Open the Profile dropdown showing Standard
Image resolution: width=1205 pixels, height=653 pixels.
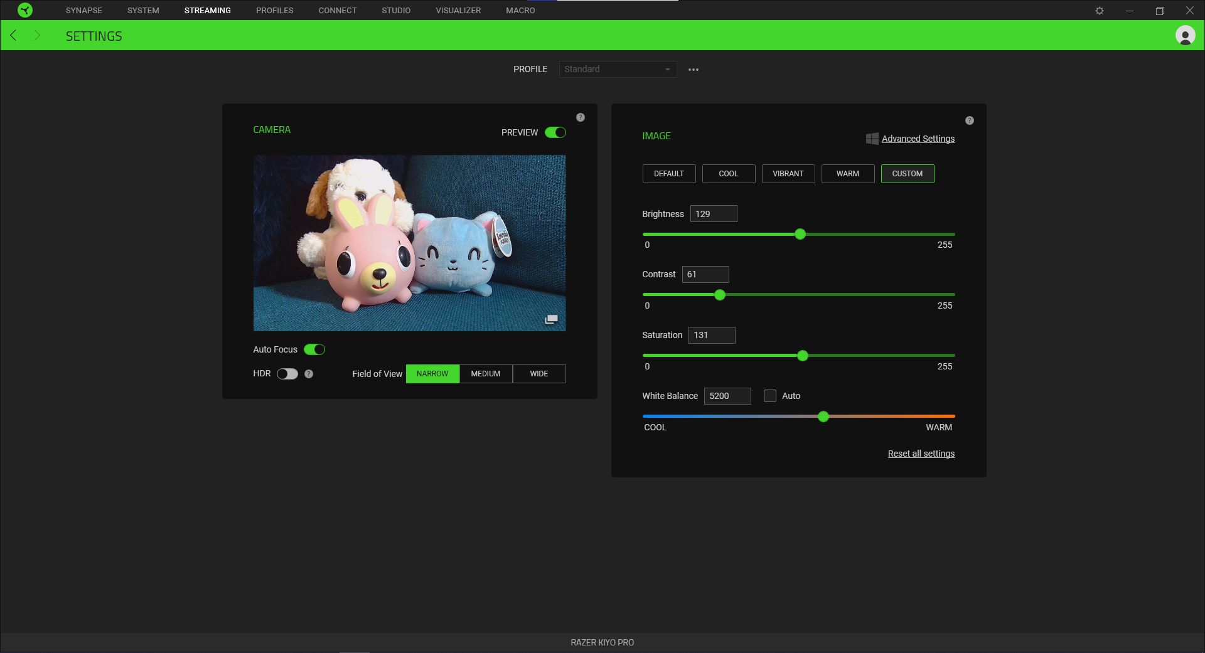pos(618,69)
